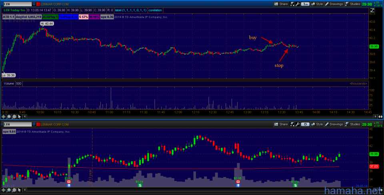Click second red phone earnings icon, lower chart

coord(238,182)
